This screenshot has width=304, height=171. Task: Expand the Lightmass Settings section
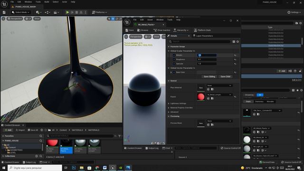click(169, 104)
